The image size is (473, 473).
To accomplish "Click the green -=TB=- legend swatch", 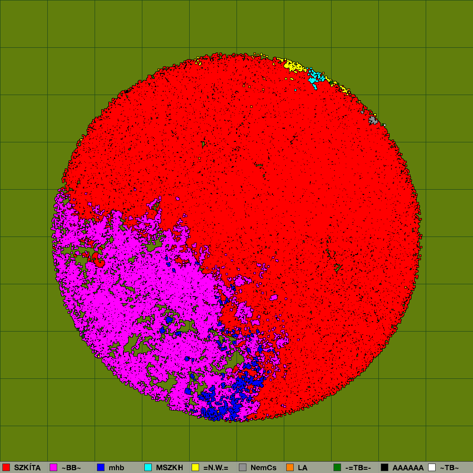I will pyautogui.click(x=337, y=467).
